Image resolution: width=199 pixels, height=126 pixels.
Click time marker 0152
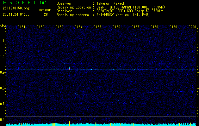coord(40,27)
